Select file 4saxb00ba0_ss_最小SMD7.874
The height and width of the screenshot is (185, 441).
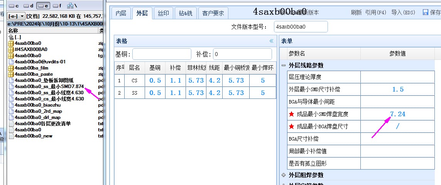pyautogui.click(x=49, y=87)
